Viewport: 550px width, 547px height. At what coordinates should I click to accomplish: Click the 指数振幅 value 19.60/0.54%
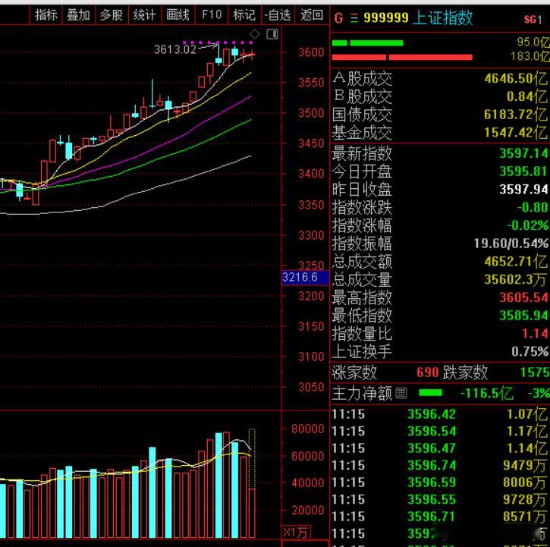click(511, 244)
